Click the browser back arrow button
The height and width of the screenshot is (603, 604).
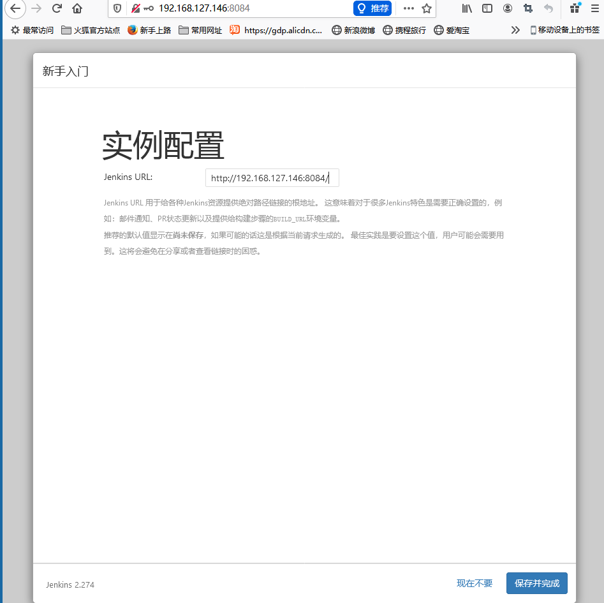tap(15, 9)
